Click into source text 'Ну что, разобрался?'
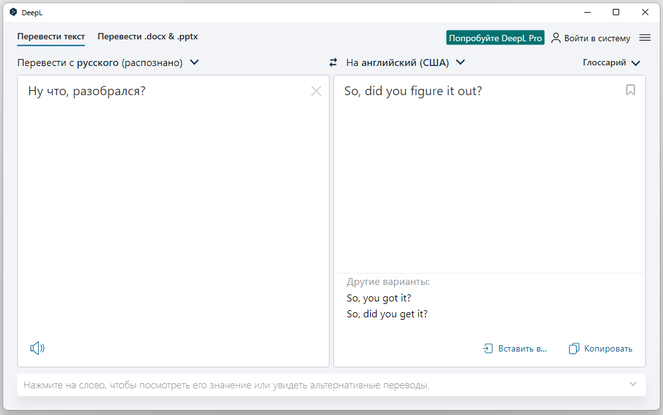This screenshot has width=663, height=415. tap(86, 91)
